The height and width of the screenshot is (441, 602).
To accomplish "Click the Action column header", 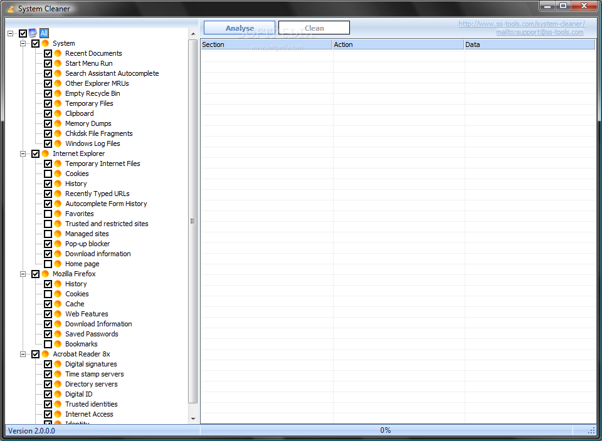I will tap(398, 44).
